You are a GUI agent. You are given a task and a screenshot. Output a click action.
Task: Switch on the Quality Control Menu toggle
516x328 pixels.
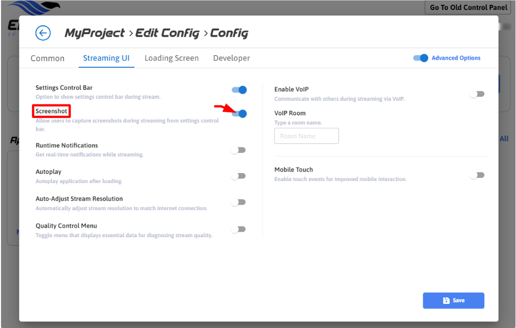pos(238,229)
